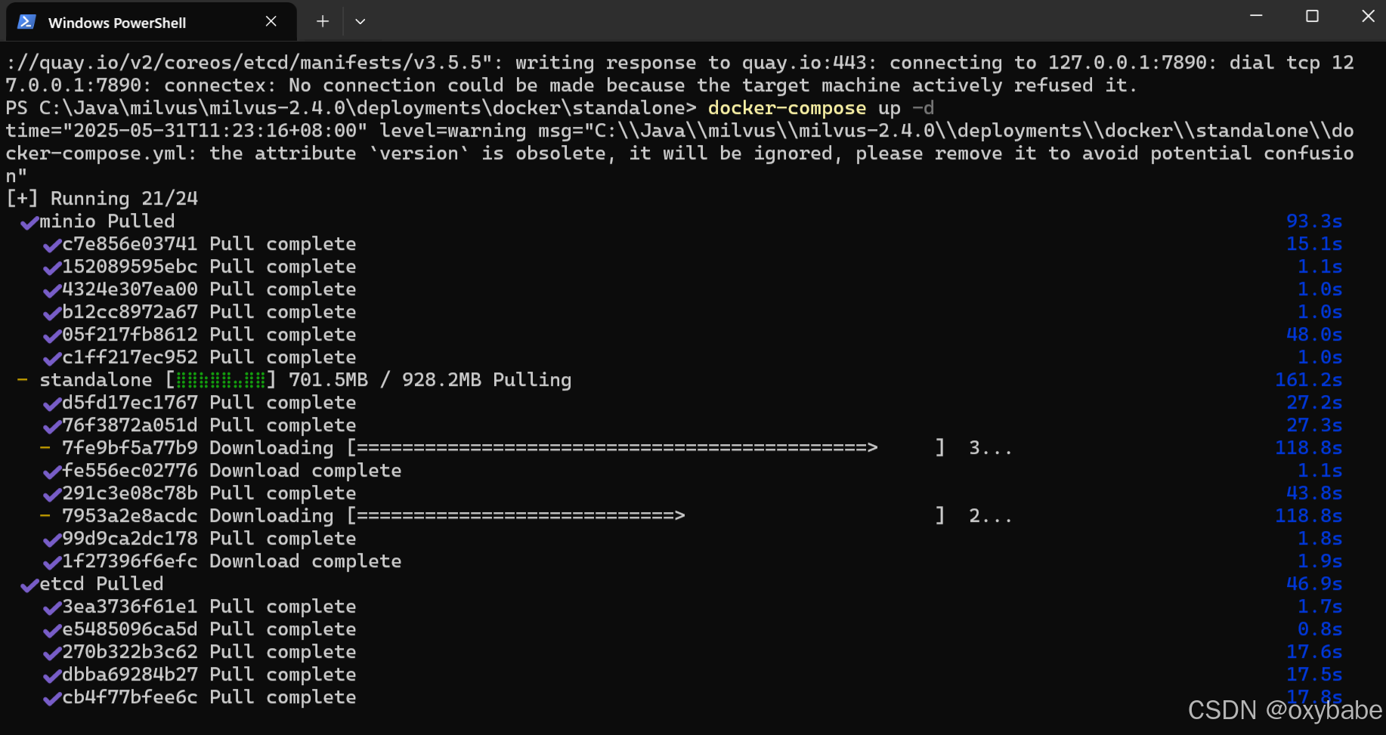Open the terminal tab dropdown chevron
The image size is (1386, 735).
[x=360, y=21]
